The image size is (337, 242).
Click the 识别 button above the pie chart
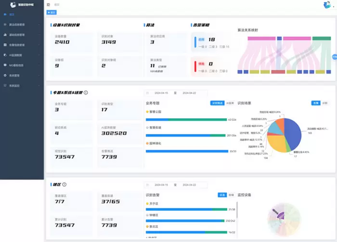[324, 103]
